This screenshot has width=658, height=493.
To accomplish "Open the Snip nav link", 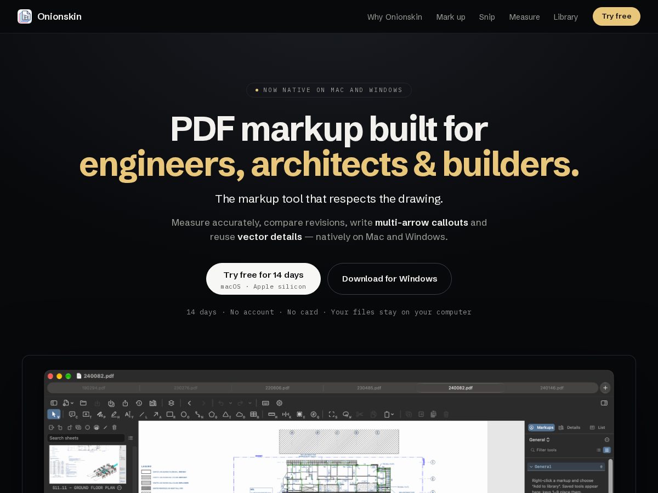I will [487, 17].
